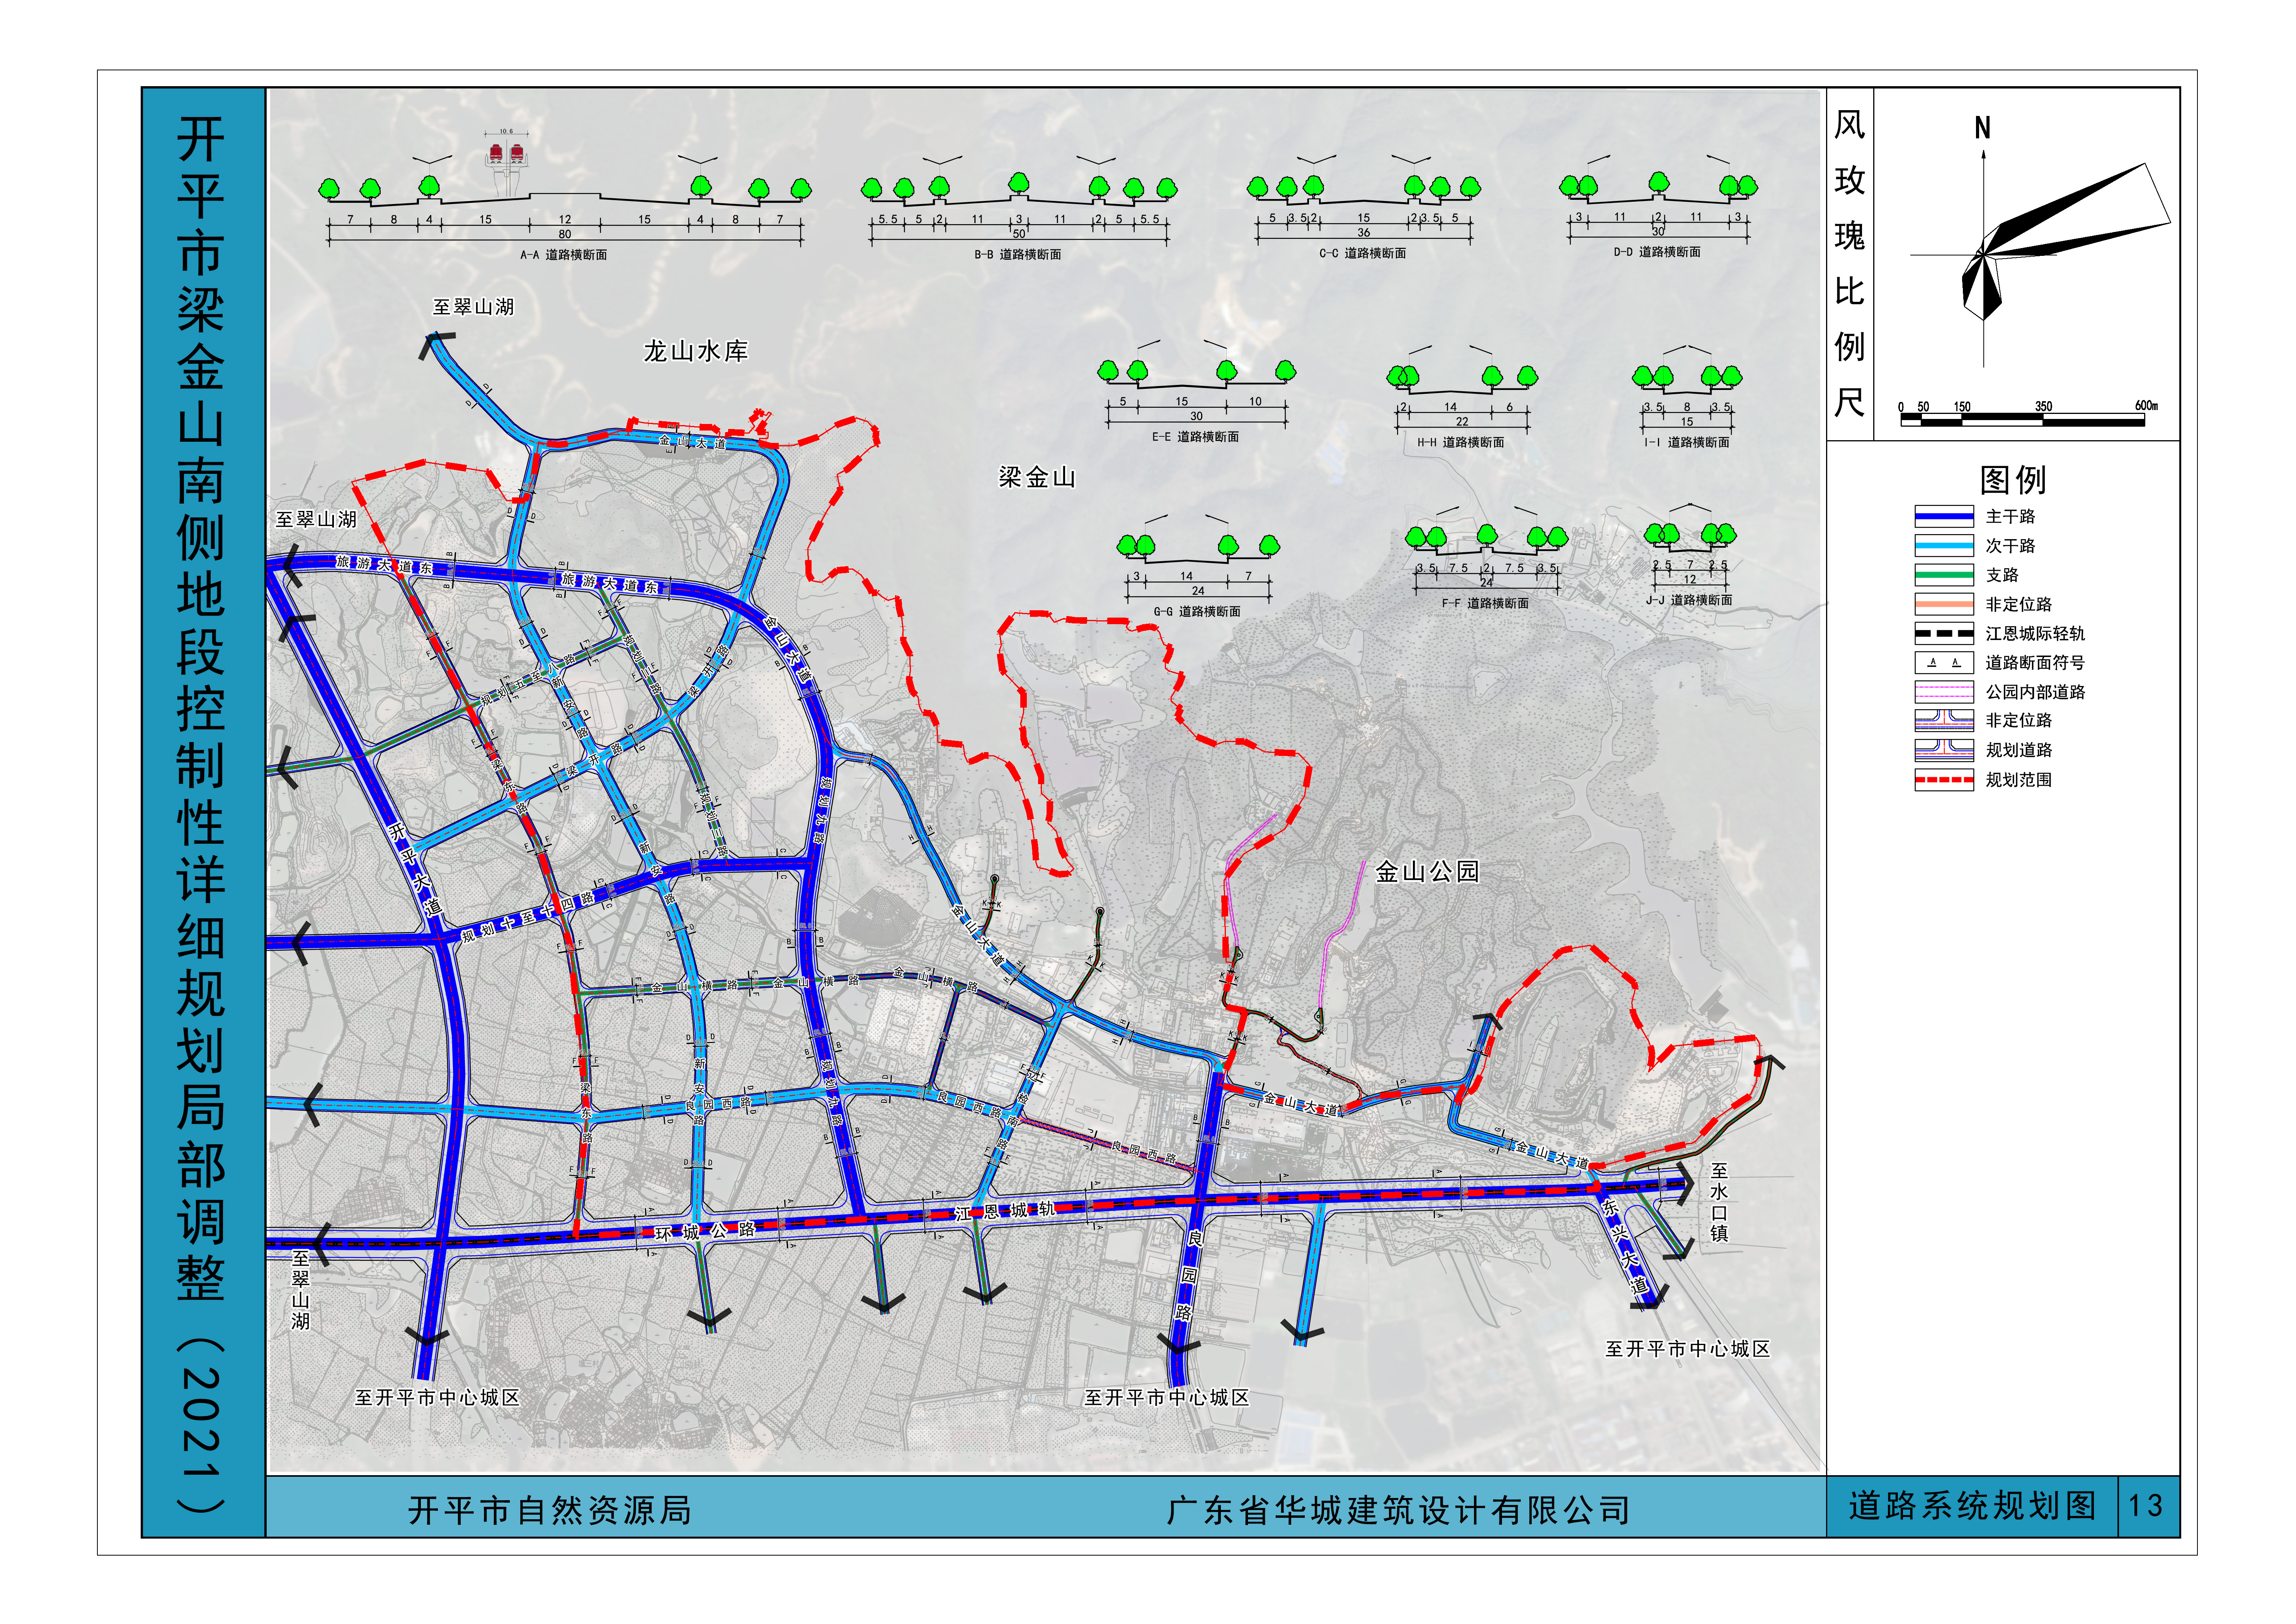Click the 主干路 legend label
Viewport: 2296px width, 1624px height.
click(2010, 517)
